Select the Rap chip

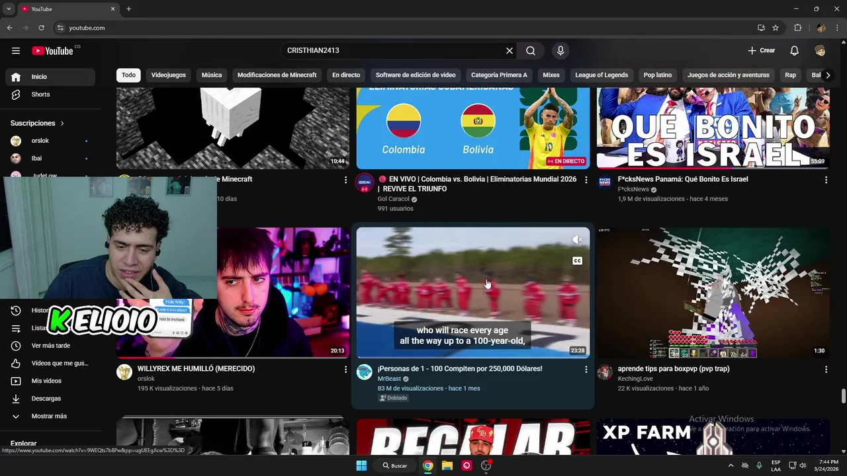click(x=791, y=75)
